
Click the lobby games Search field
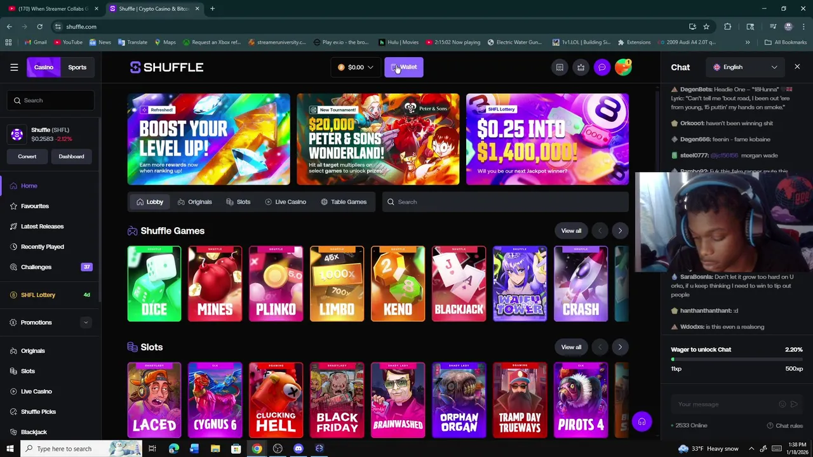(x=506, y=202)
